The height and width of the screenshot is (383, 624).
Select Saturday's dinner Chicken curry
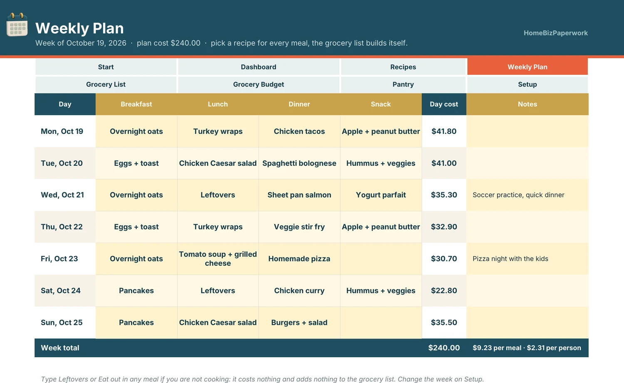pyautogui.click(x=300, y=291)
